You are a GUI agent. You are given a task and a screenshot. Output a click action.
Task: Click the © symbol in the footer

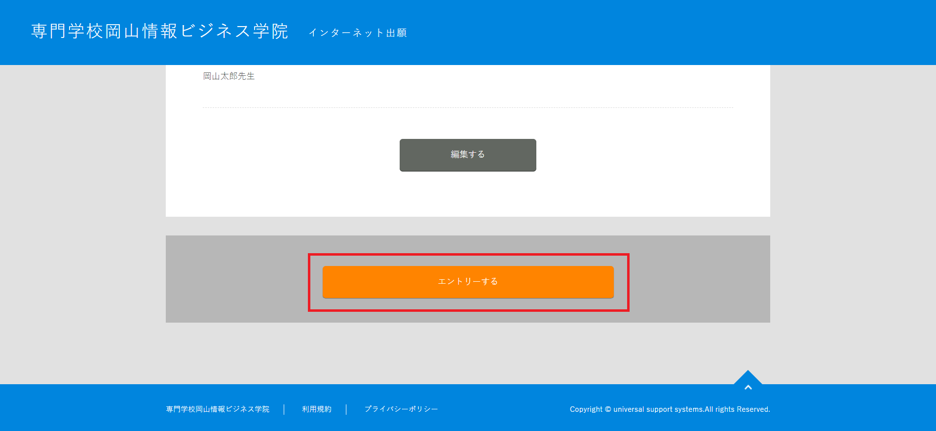click(608, 409)
